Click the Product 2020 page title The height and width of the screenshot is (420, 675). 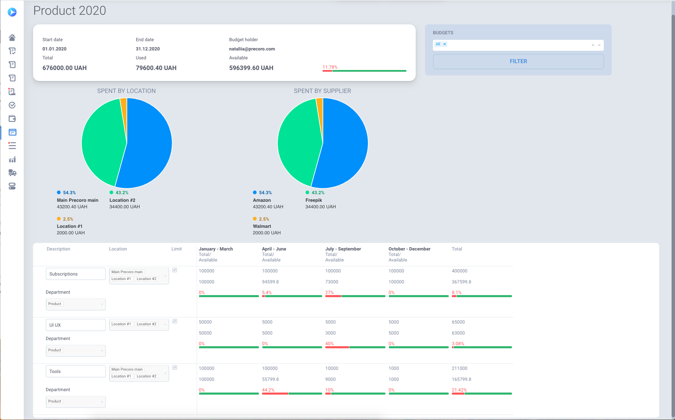point(70,11)
